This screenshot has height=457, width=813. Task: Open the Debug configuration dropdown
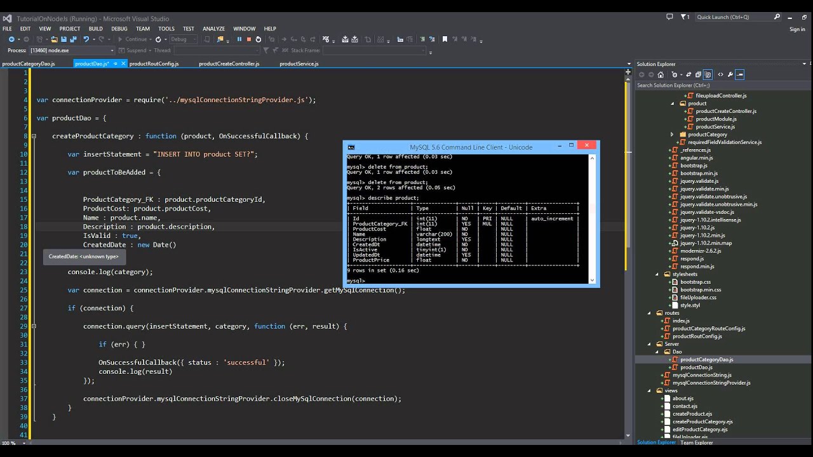click(x=184, y=39)
